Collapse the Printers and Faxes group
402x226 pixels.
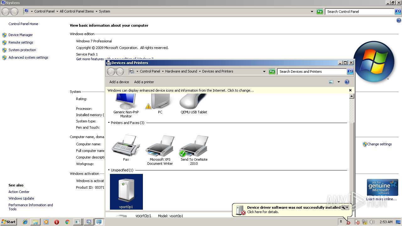coord(109,123)
